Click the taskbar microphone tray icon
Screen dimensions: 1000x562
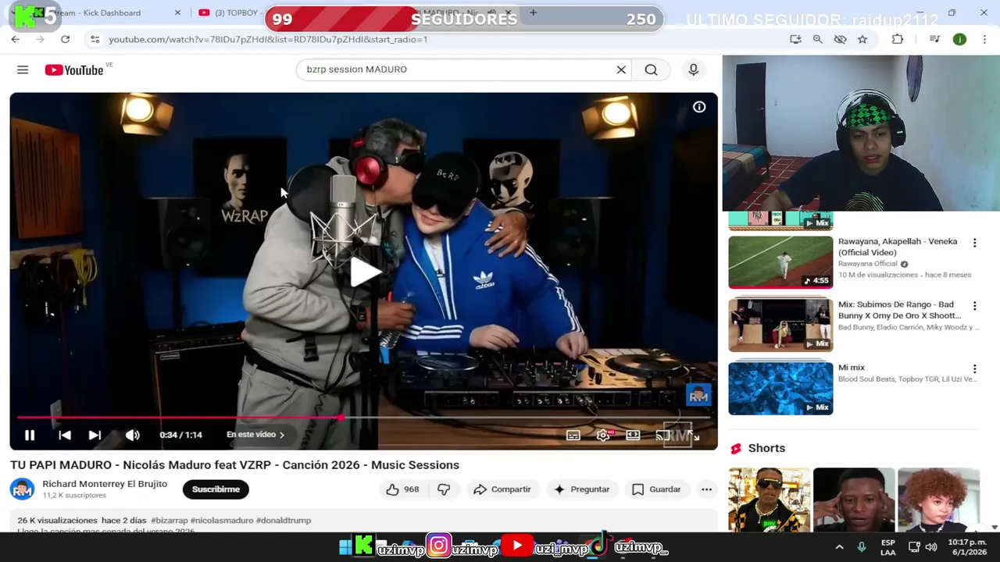click(862, 547)
